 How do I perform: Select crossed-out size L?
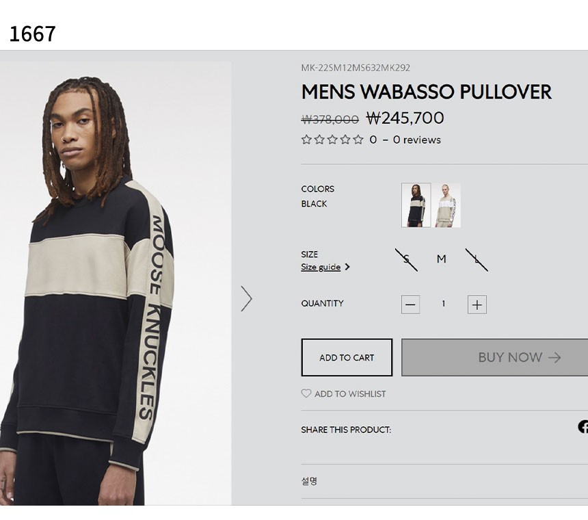pyautogui.click(x=477, y=259)
